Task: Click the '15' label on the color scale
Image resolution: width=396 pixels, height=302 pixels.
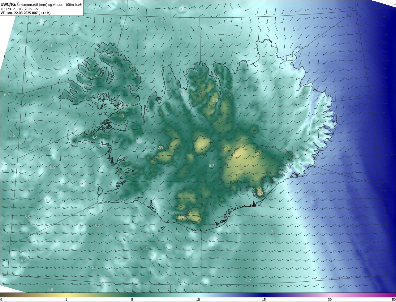Action: 264,300
